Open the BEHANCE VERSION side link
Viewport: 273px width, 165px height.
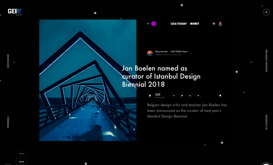[x=266, y=61]
